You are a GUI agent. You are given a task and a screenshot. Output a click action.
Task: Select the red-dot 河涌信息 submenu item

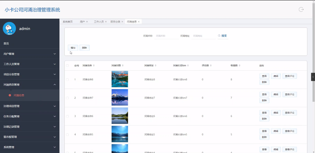click(29, 95)
